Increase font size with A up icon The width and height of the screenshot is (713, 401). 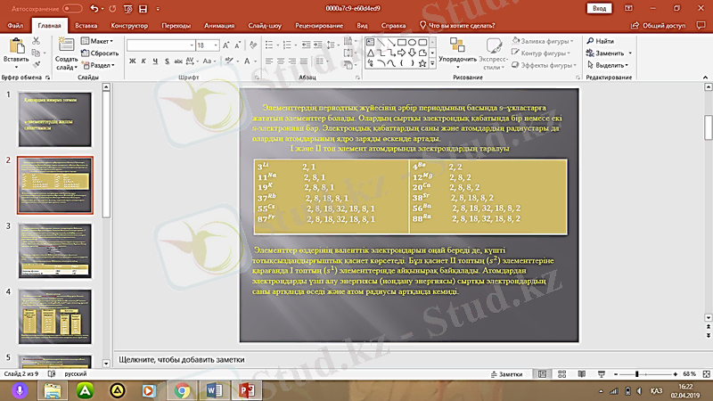tap(225, 45)
